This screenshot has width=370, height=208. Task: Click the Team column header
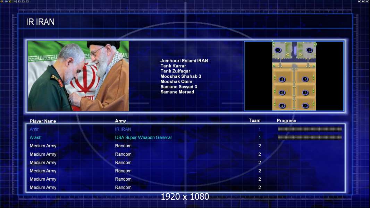(255, 120)
